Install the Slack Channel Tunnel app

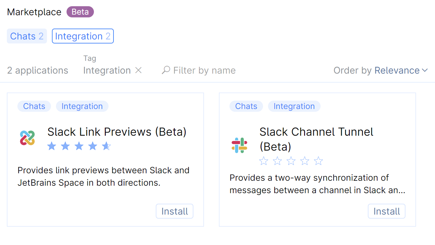click(386, 211)
